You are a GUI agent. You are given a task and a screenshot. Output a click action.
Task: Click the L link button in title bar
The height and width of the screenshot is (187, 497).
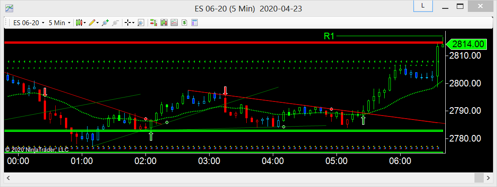tap(423, 6)
